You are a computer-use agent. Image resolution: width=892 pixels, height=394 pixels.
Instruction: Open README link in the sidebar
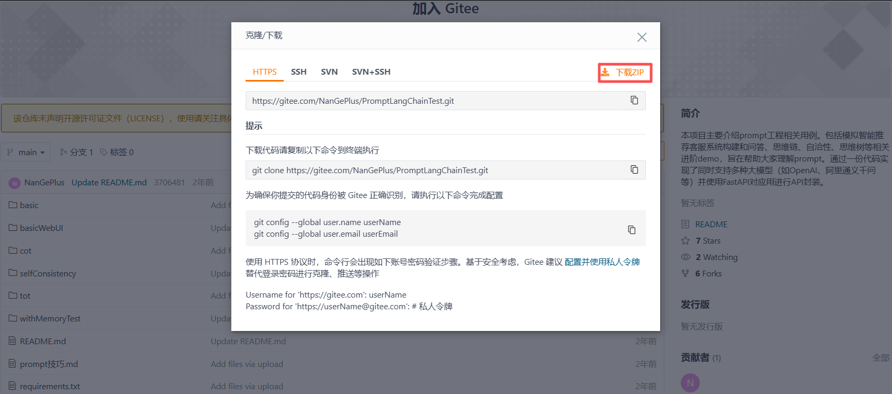[x=711, y=225]
